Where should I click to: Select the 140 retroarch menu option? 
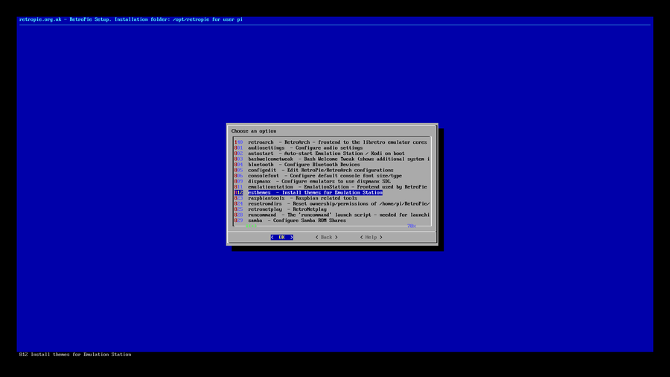[x=331, y=142]
